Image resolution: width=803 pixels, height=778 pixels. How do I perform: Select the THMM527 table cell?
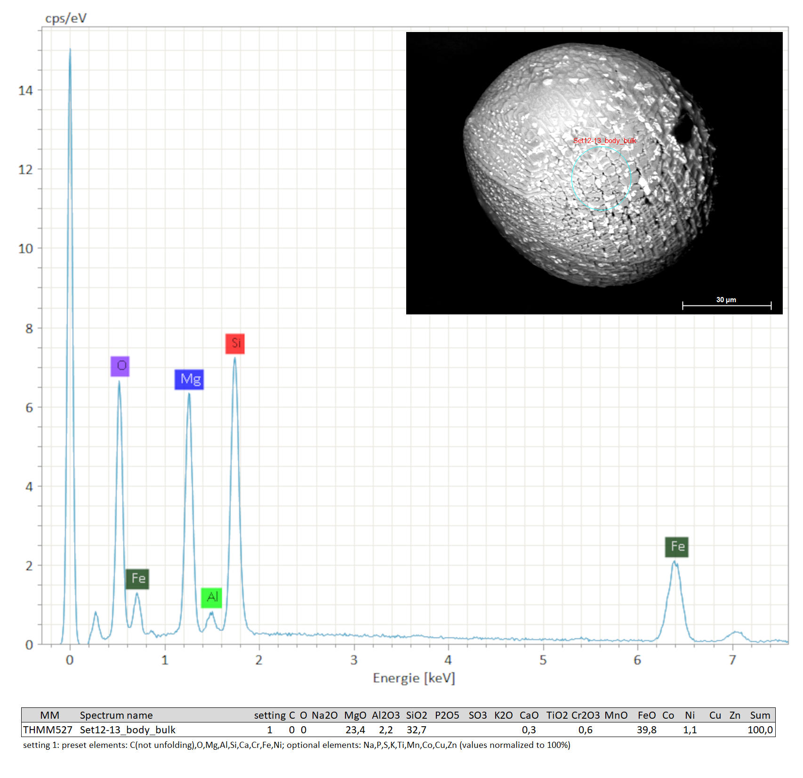coord(48,730)
